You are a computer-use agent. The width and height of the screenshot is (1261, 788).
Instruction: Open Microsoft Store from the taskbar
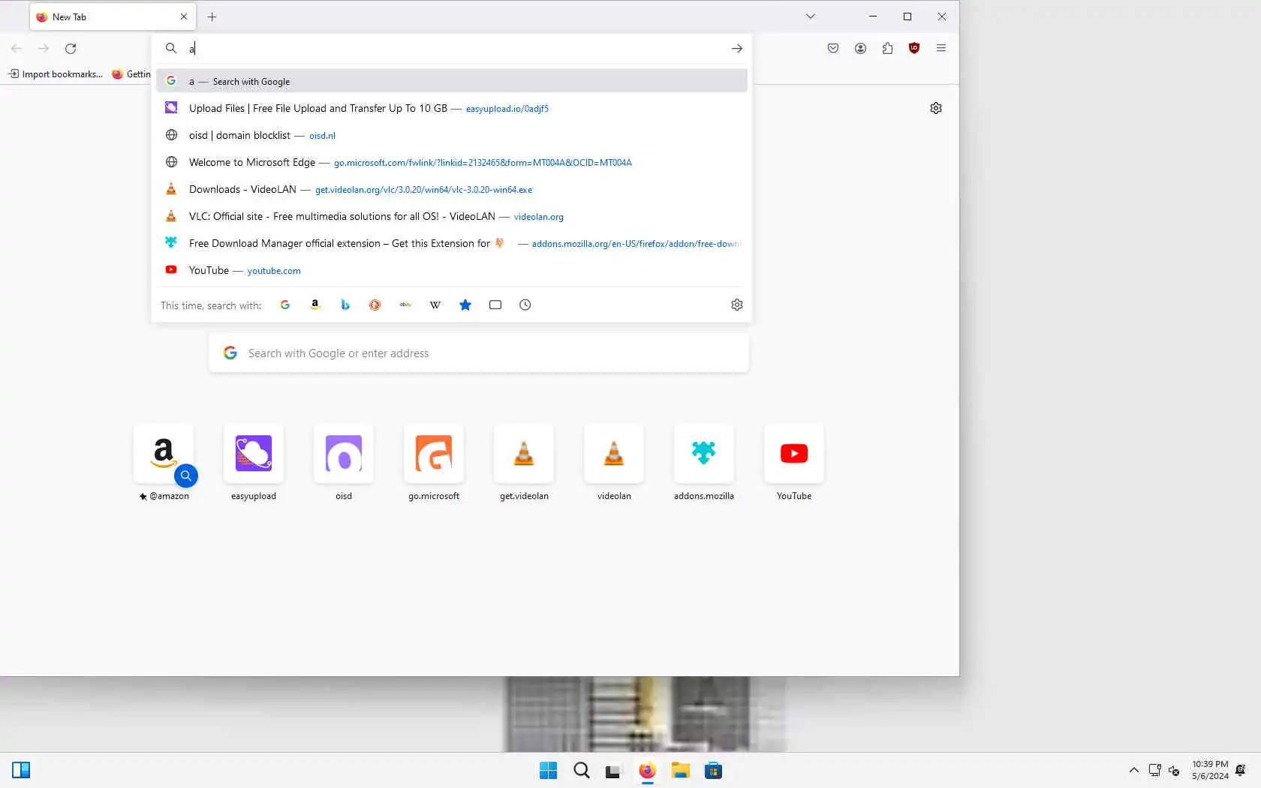pos(713,771)
